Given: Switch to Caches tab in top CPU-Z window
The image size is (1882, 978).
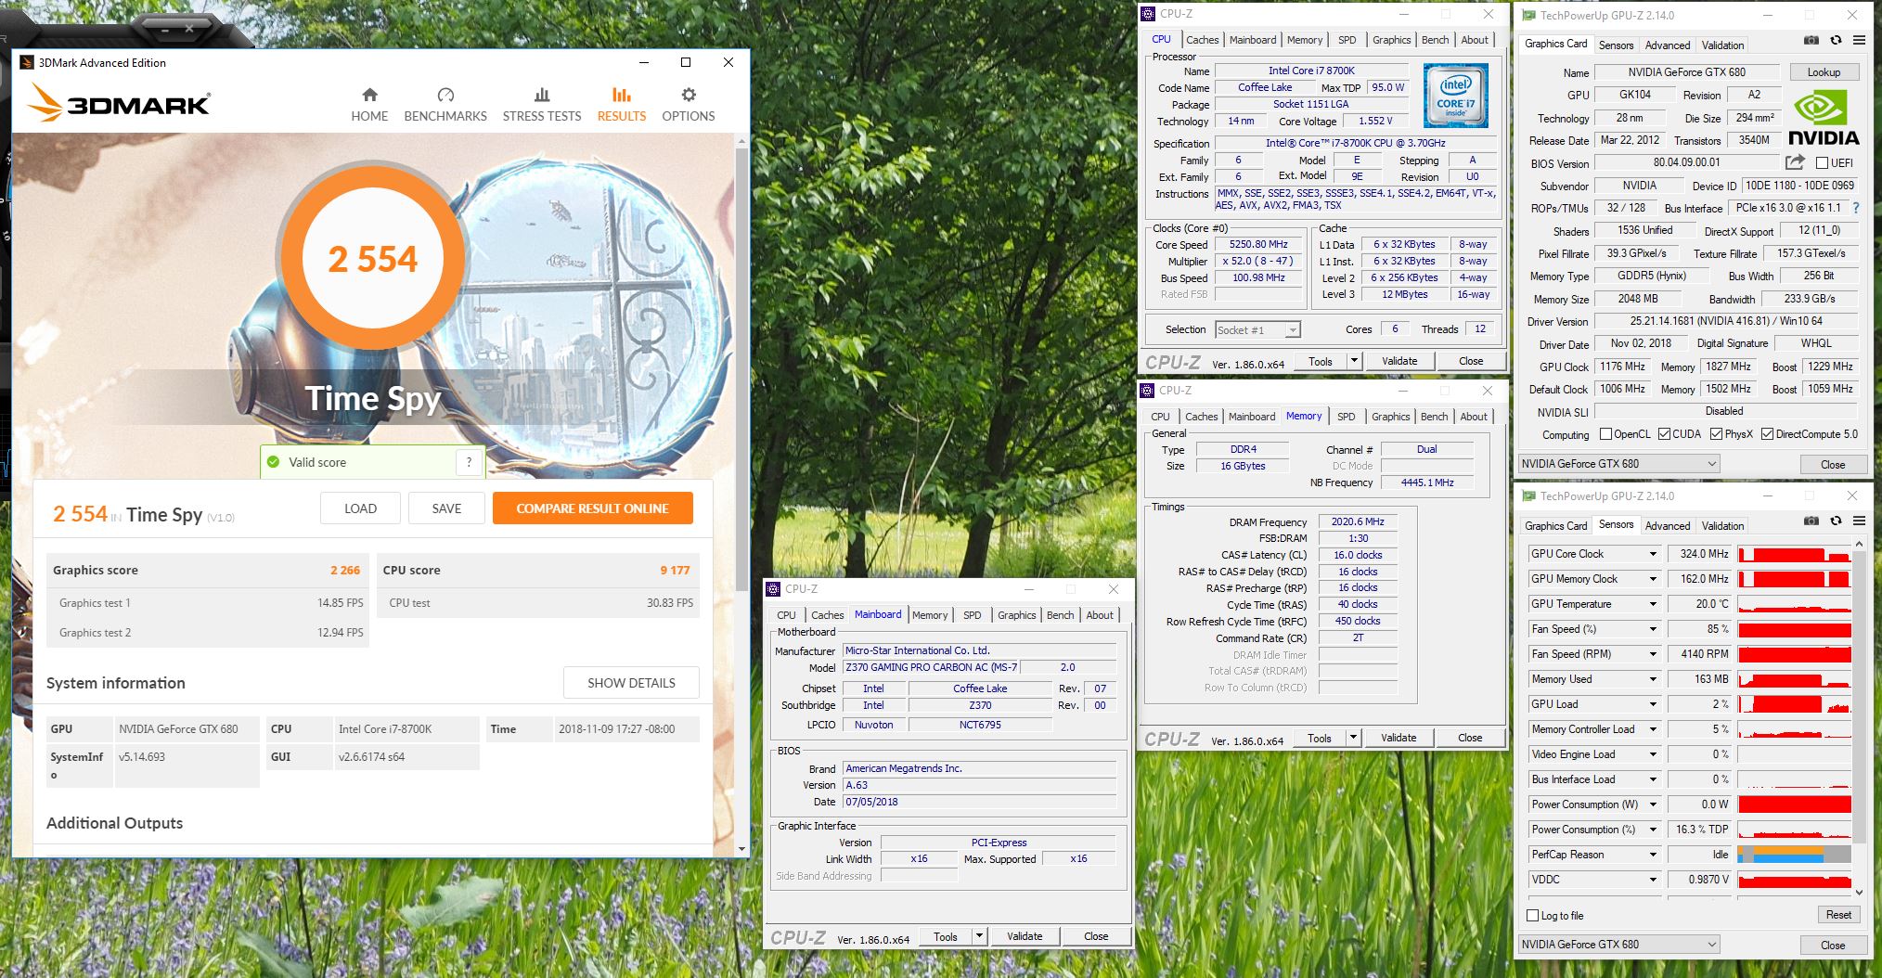Looking at the screenshot, I should click(1202, 40).
